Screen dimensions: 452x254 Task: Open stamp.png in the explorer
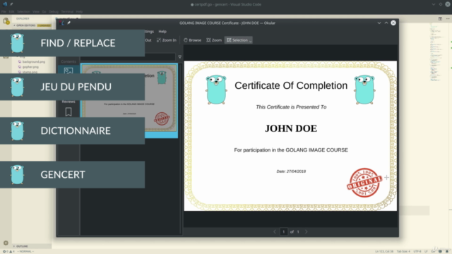30,72
